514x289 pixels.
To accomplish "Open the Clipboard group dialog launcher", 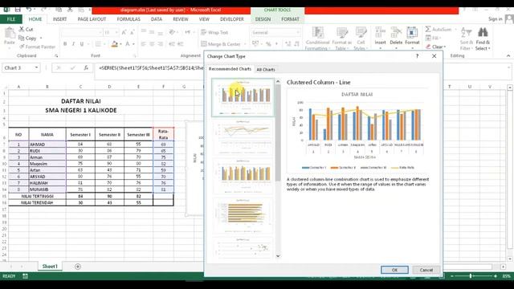I will pos(56,55).
